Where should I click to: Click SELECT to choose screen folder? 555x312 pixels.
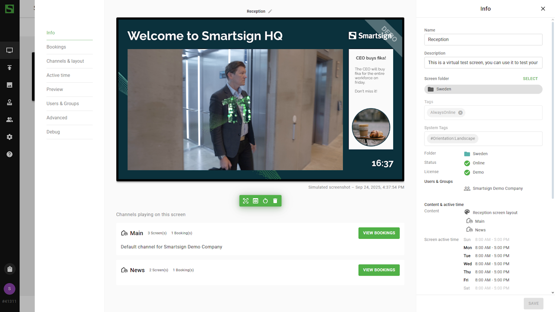click(x=530, y=79)
